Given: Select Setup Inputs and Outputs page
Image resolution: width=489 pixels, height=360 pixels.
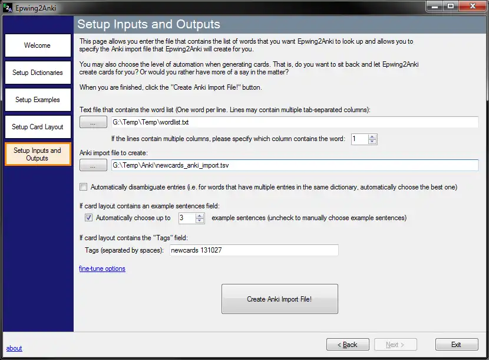Looking at the screenshot, I should [x=38, y=154].
